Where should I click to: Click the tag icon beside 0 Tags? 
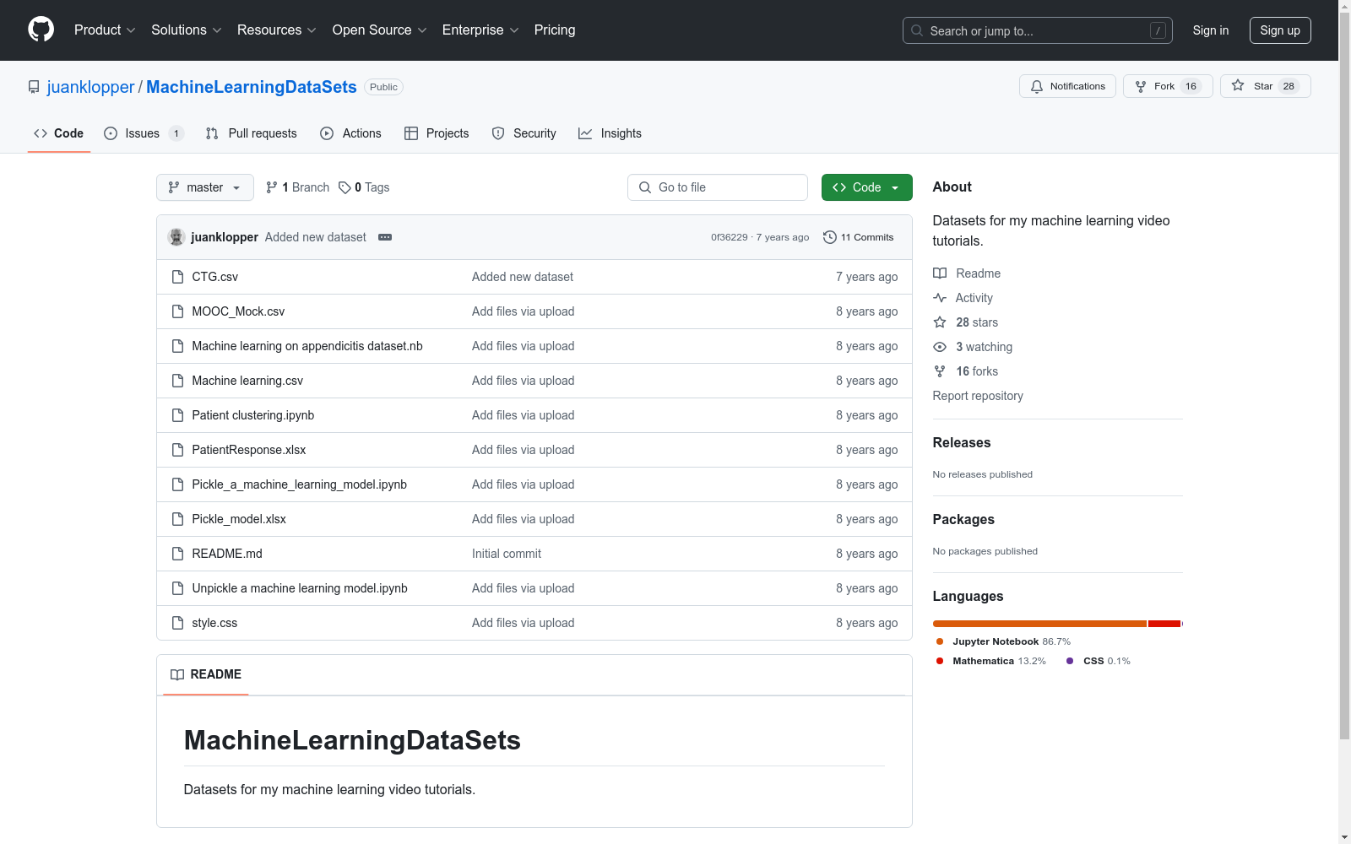tap(345, 187)
